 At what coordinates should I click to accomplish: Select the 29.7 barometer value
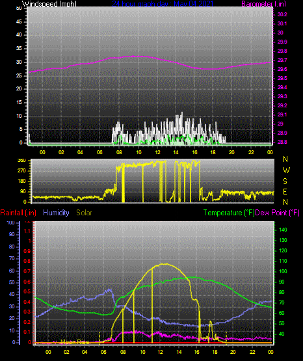coord(282,60)
